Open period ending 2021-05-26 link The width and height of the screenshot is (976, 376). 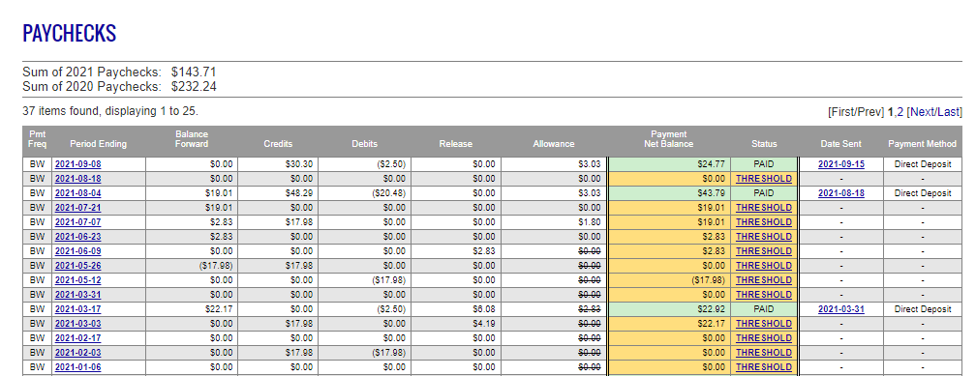[77, 266]
